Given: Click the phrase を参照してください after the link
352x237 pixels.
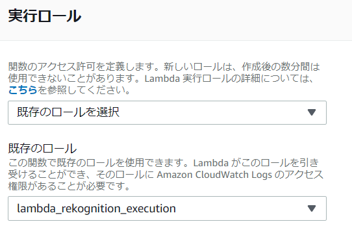Looking at the screenshot, I should (x=84, y=90).
